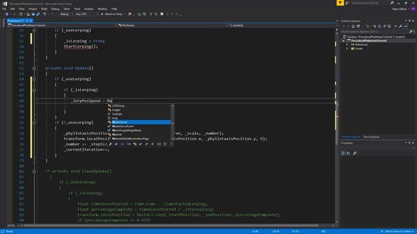Click the Solution Explorer Preview Selected Items icon
Viewport: 417px width, 234px height.
(405, 26)
